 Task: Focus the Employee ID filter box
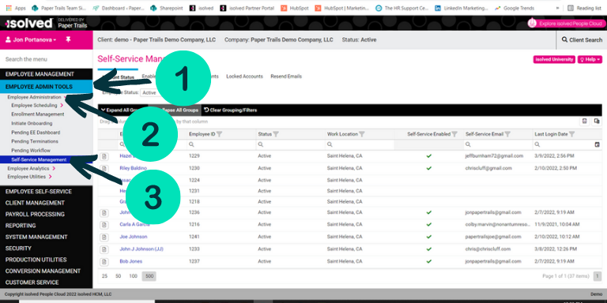tap(221, 144)
